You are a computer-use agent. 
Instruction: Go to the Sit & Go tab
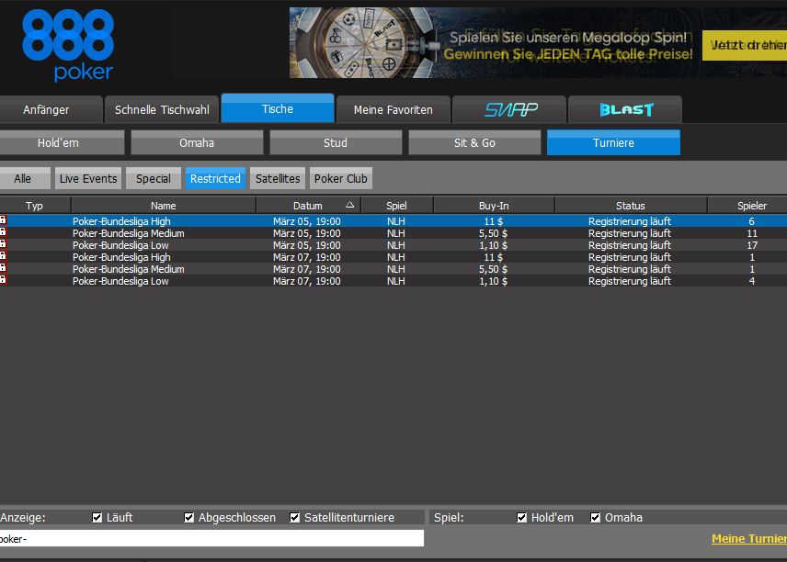(x=474, y=143)
